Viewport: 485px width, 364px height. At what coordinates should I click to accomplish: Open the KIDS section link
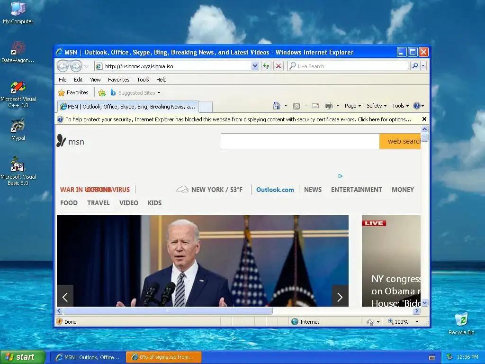[155, 203]
